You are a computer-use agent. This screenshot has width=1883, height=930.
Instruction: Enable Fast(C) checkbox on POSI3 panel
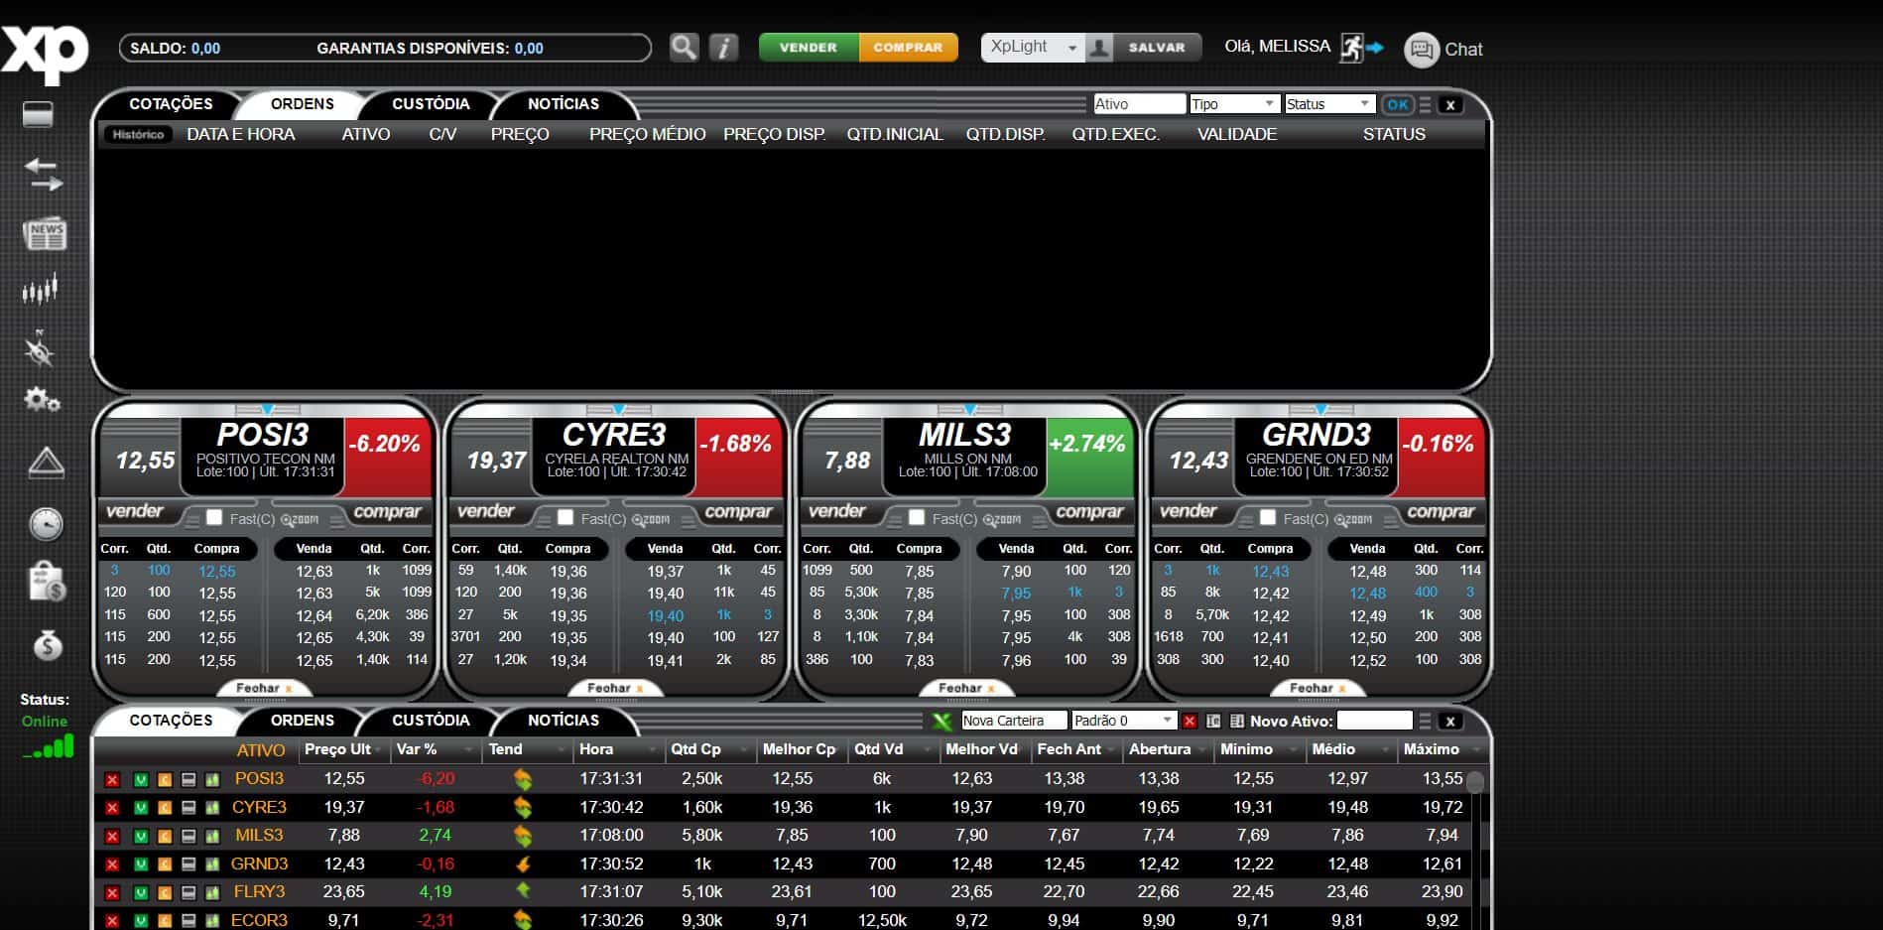[214, 517]
